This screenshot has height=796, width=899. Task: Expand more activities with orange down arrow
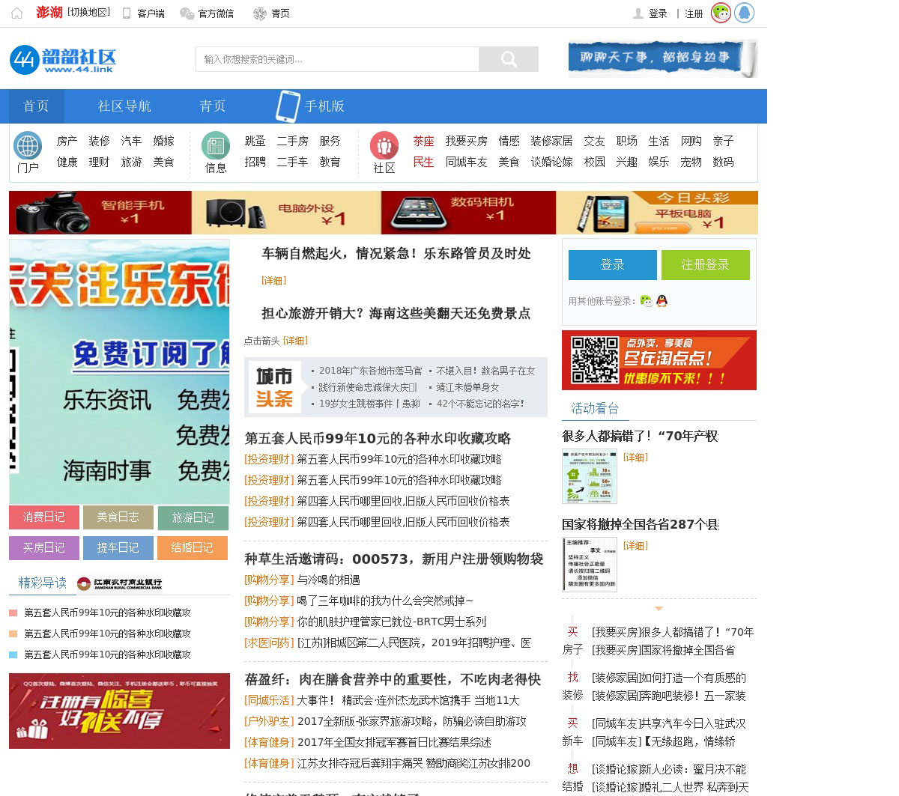[x=659, y=609]
